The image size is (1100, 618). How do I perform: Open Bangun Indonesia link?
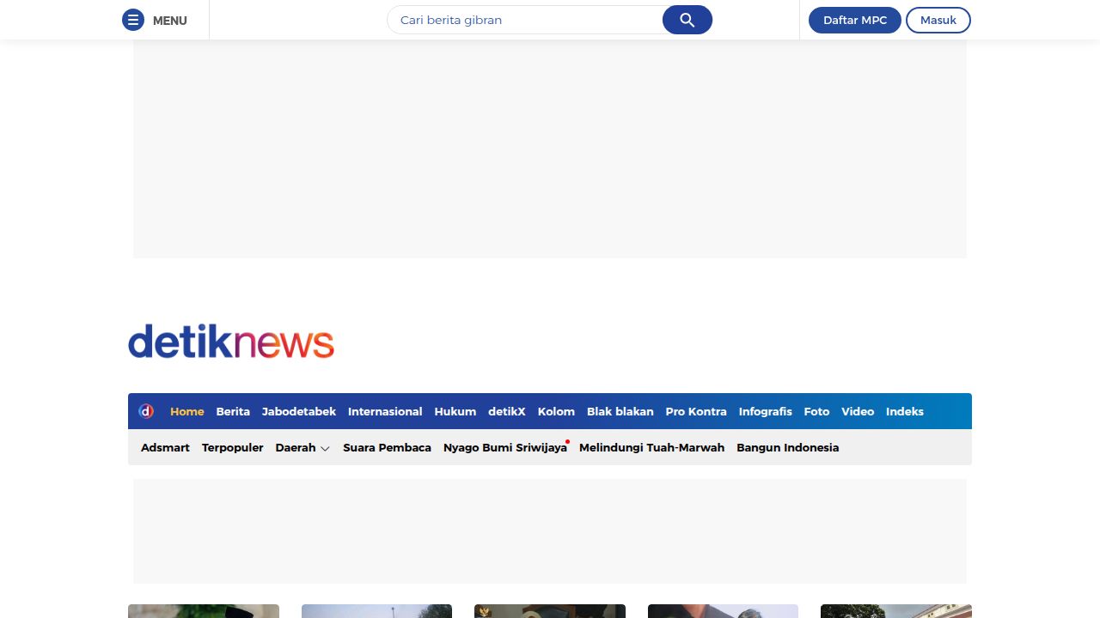click(x=788, y=447)
